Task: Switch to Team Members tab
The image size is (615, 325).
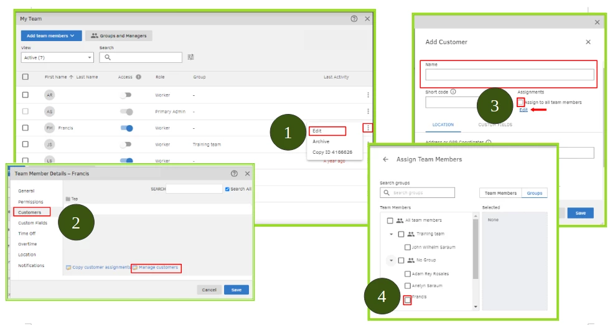Action: (500, 193)
